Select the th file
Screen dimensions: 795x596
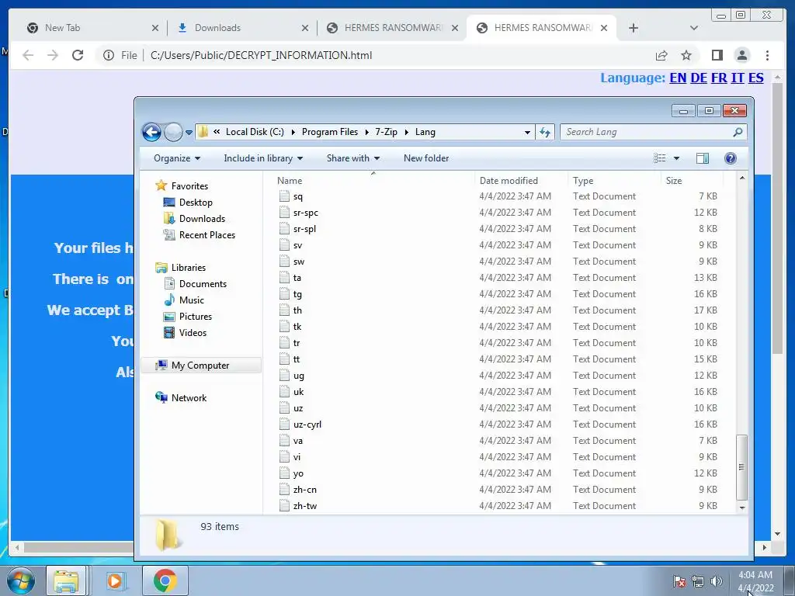coord(297,310)
